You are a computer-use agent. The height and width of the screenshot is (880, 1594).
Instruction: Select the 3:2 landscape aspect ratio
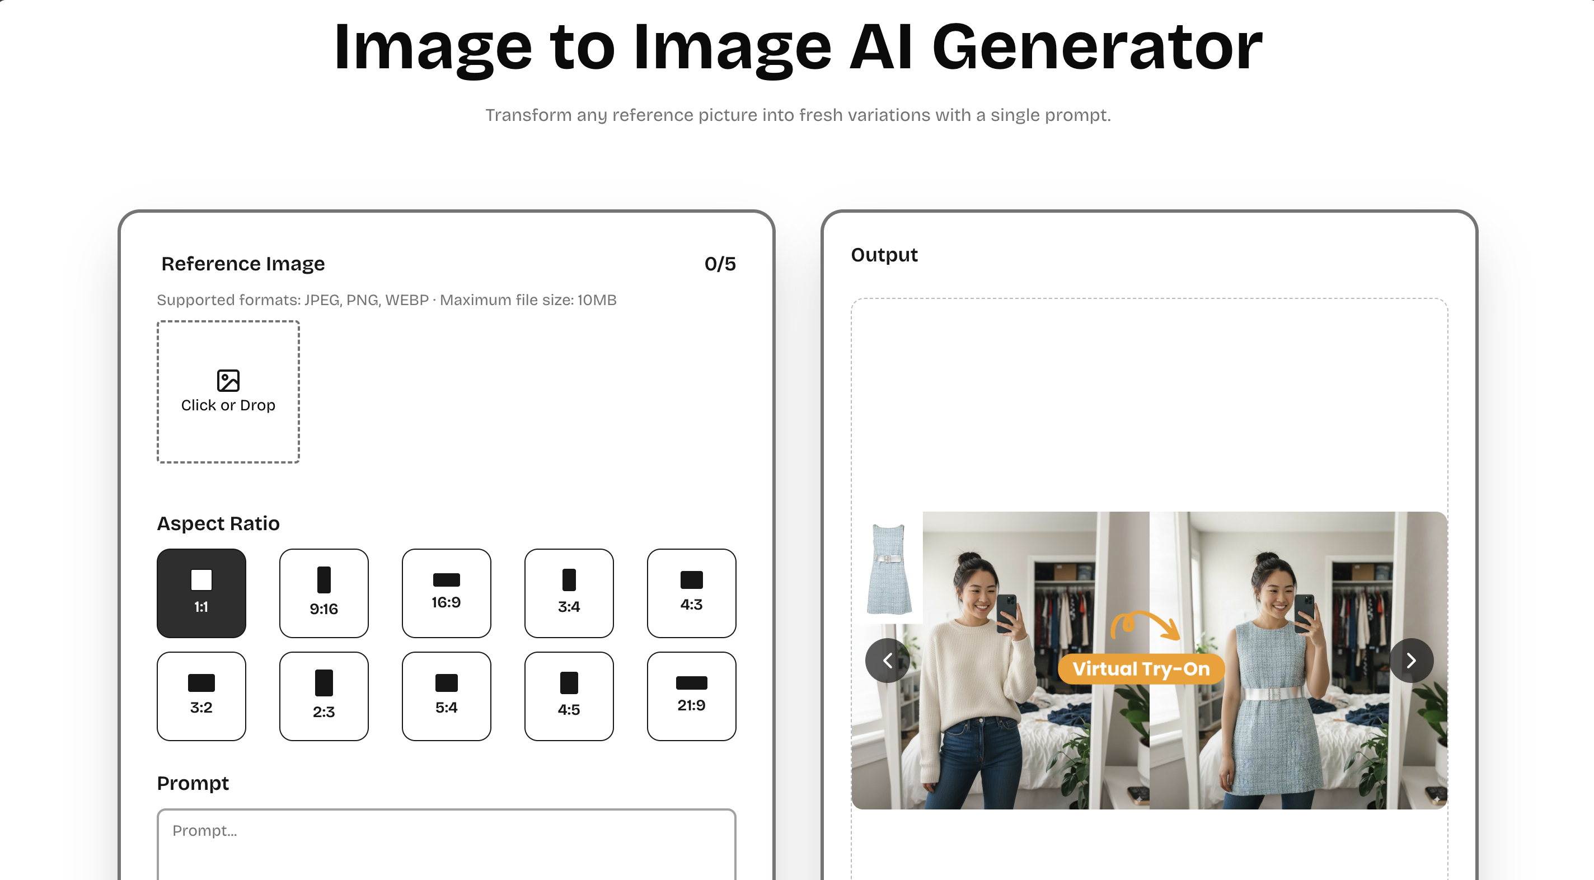click(201, 695)
